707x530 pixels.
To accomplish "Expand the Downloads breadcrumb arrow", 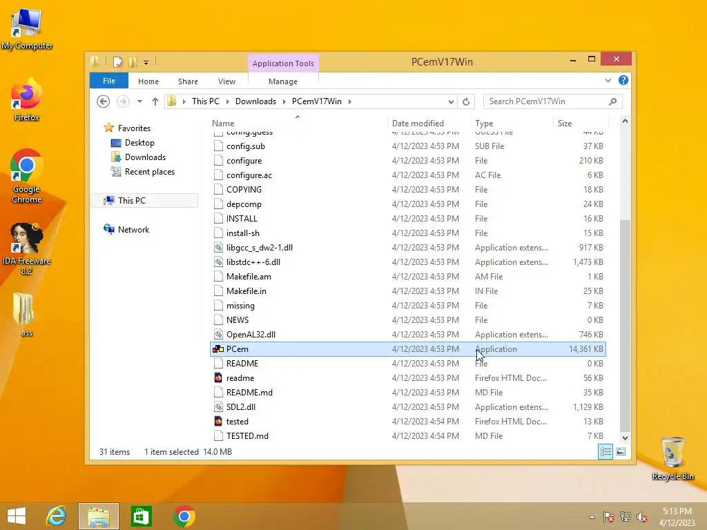I will (284, 101).
